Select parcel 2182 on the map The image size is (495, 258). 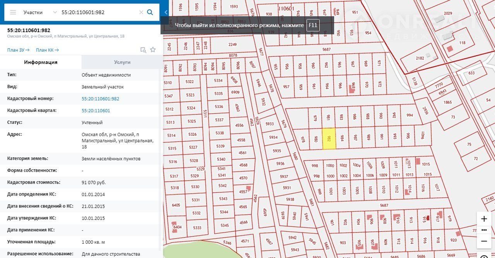pyautogui.click(x=420, y=58)
